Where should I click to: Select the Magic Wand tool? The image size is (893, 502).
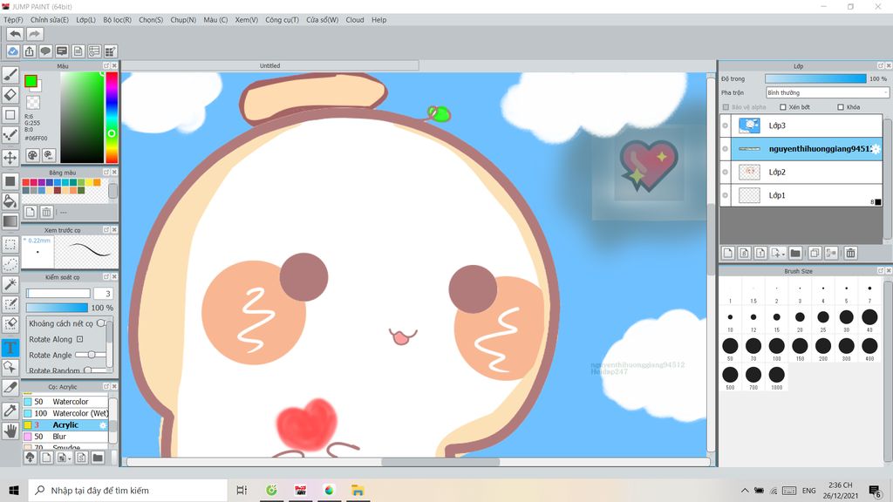point(10,284)
